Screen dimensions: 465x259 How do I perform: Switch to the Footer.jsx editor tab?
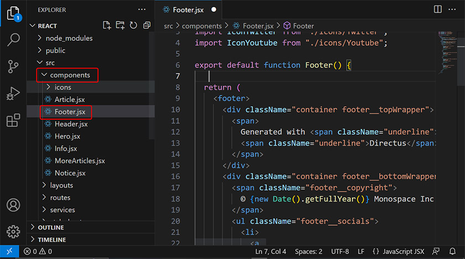tap(188, 10)
